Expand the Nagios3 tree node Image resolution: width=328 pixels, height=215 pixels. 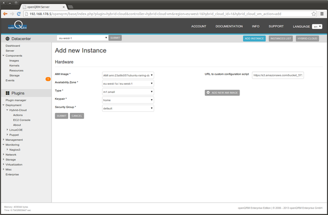point(7,150)
